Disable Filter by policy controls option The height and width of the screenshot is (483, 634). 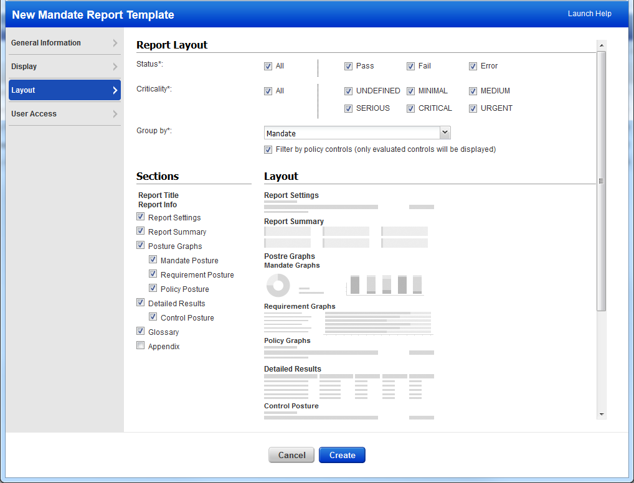[268, 149]
